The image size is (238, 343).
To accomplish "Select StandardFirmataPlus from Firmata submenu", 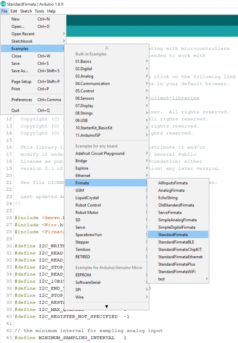I will (176, 264).
